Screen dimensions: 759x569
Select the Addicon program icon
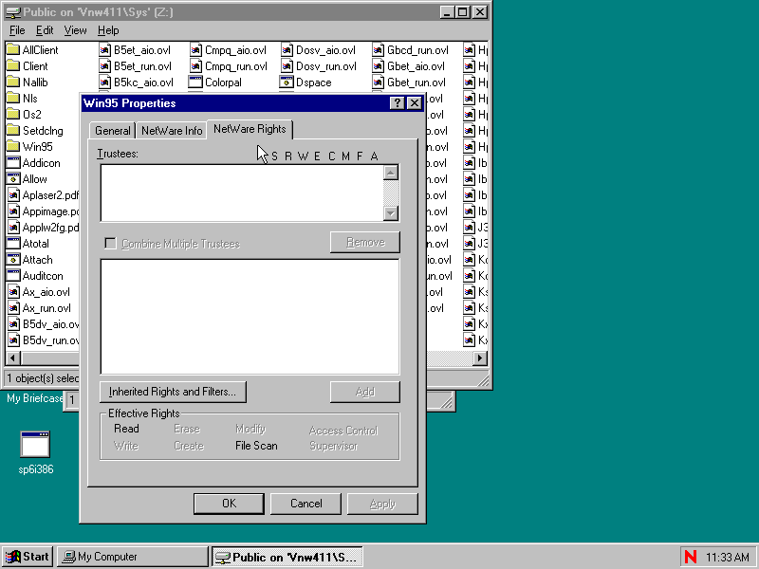(x=13, y=163)
